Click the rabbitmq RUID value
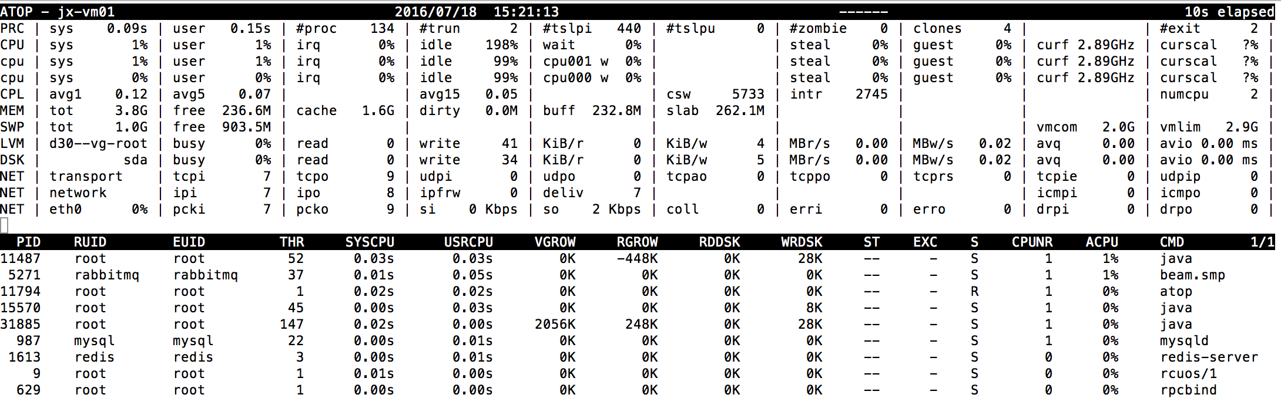1281x398 pixels. [106, 275]
